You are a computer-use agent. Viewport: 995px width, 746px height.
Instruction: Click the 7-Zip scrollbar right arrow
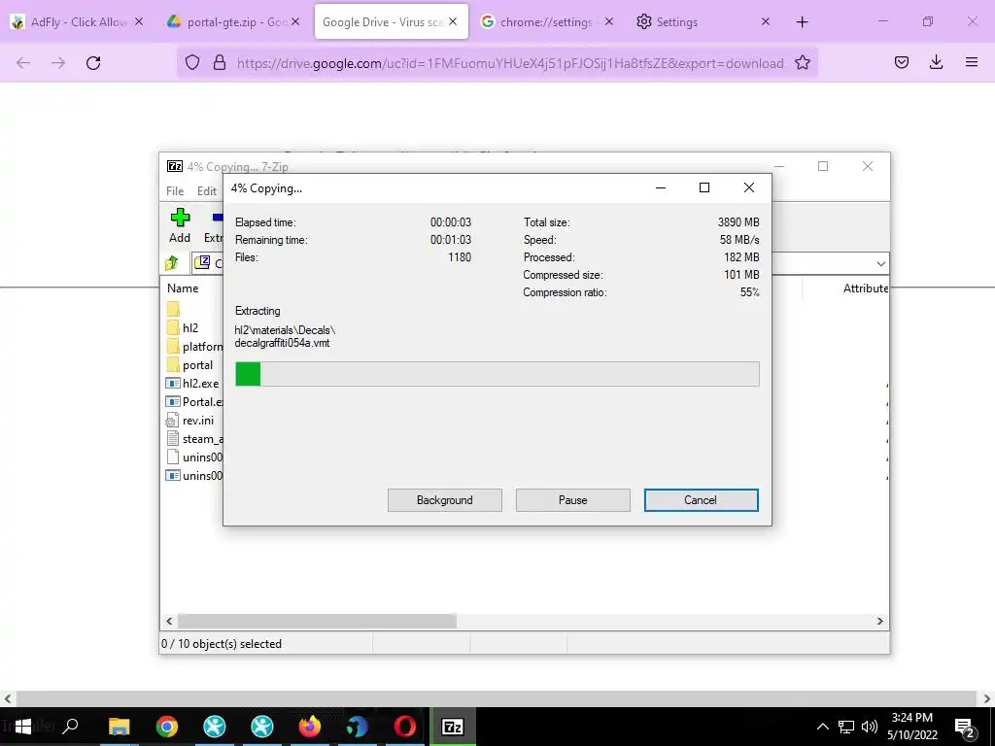pyautogui.click(x=880, y=621)
